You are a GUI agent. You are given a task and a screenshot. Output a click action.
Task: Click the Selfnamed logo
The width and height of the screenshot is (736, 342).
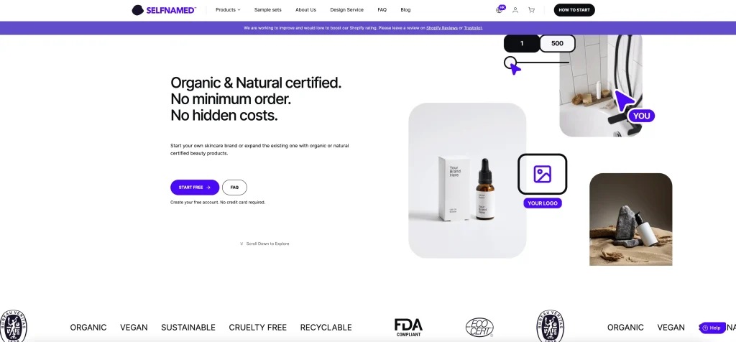164,10
